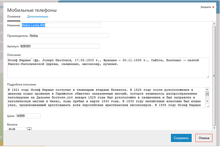Image resolution: width=220 pixels, height=150 pixels.
Task: Open the Дополнительно tab
Action: tap(37, 16)
